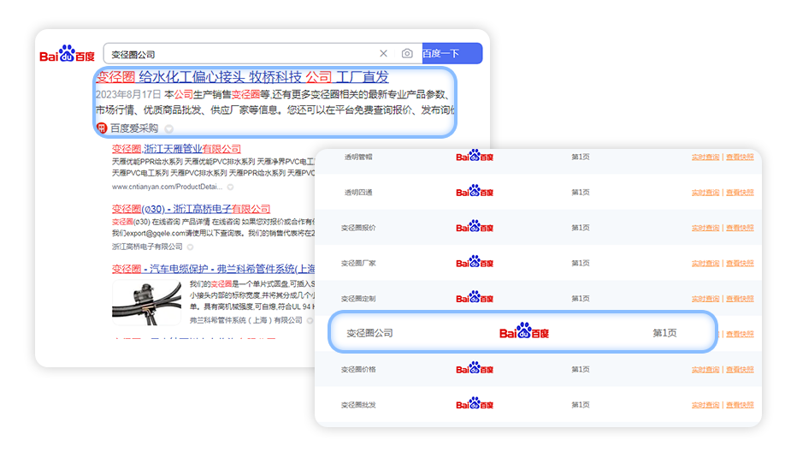
Task: Click 实时查询 in the 变径圈批发 row
Action: coord(705,405)
